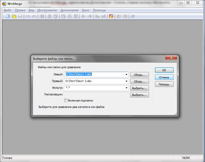
Task: Open the Вид menu
Action: 31,10
